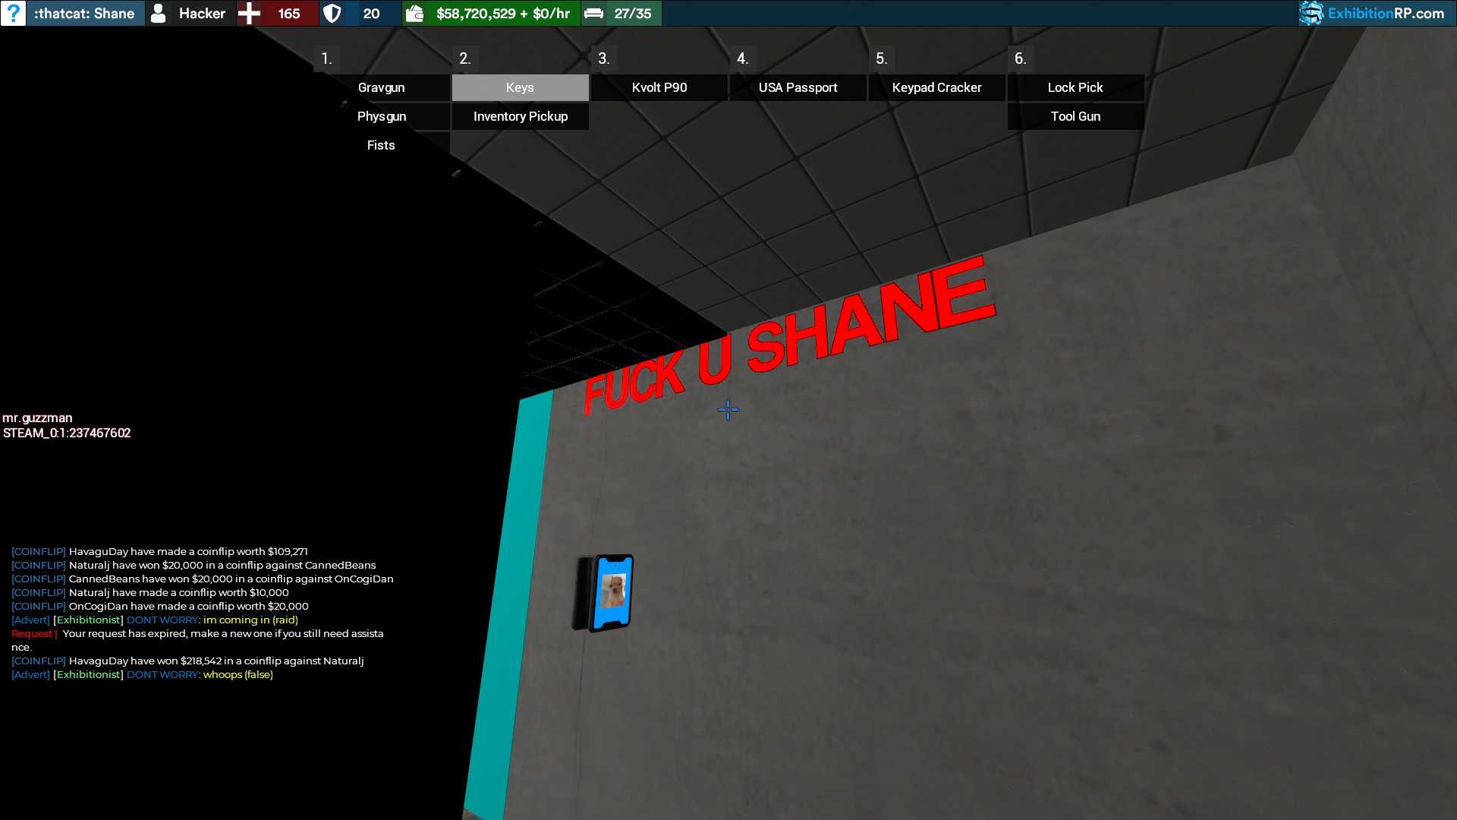1457x820 pixels.
Task: Click the ':thatcat: Shane' player name
Action: click(x=84, y=13)
